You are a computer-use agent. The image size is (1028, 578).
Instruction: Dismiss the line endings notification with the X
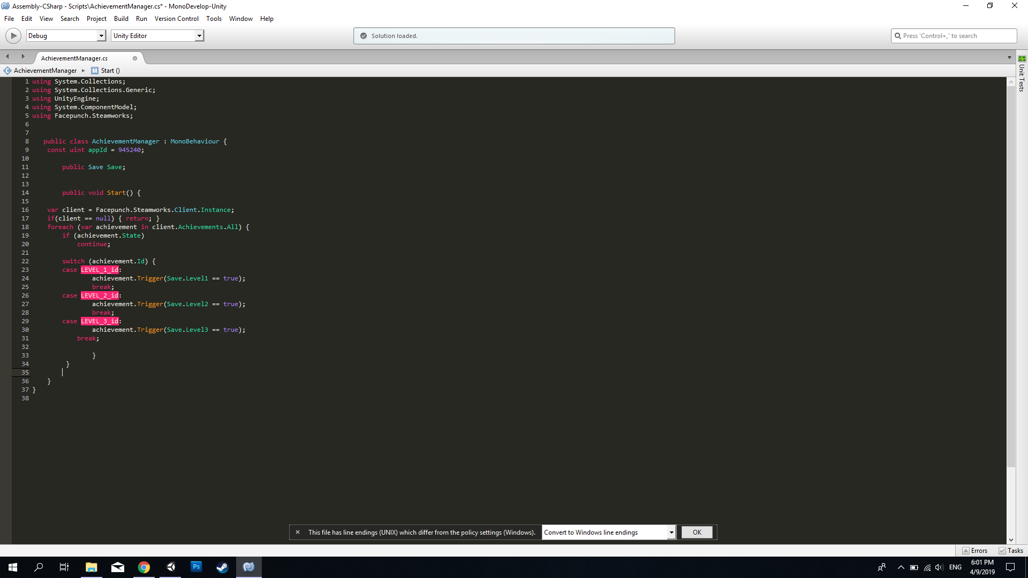point(298,532)
